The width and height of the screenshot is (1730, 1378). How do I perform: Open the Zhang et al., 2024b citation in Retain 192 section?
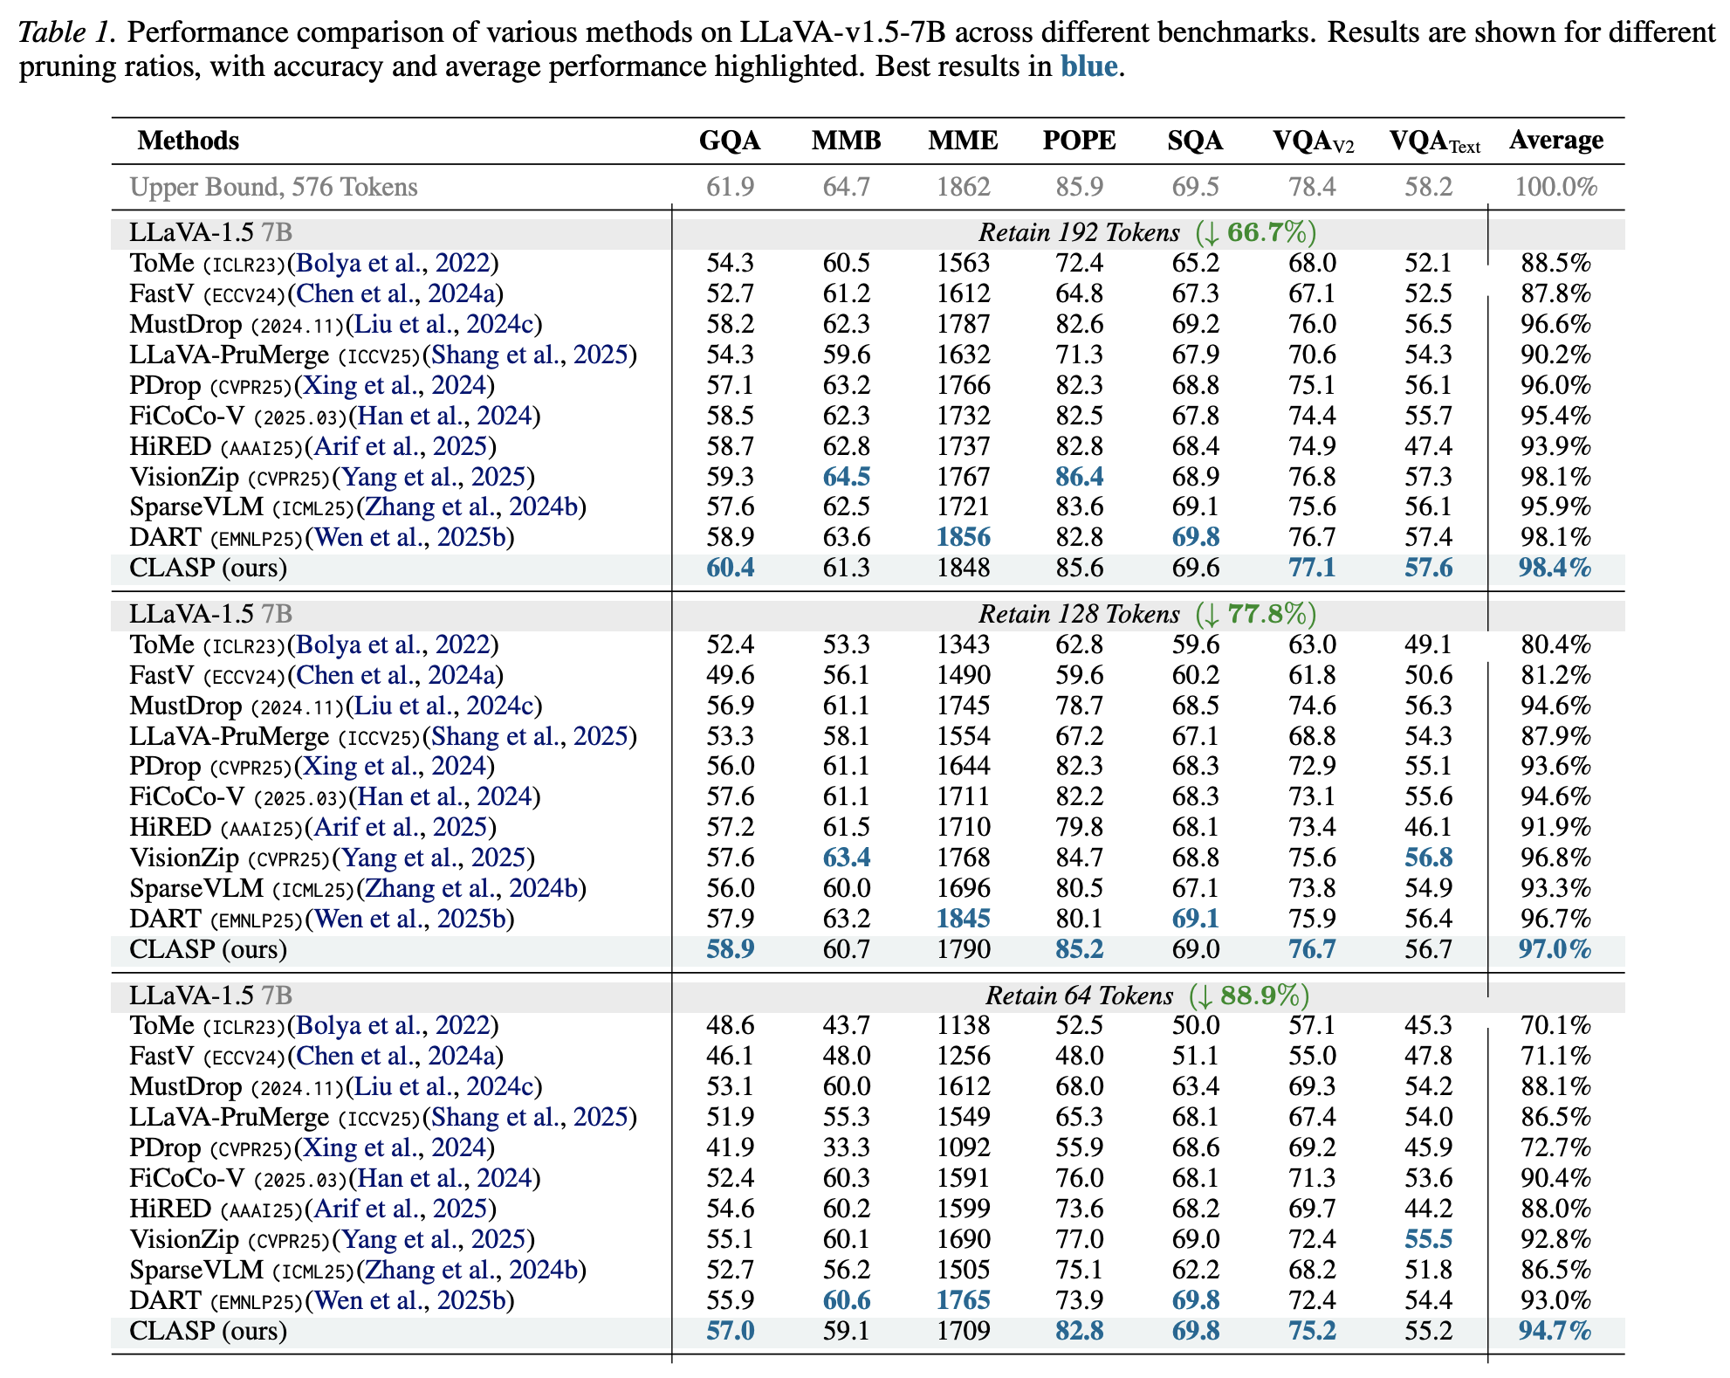[471, 506]
